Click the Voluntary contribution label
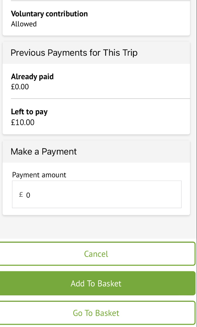This screenshot has height=327, width=197. pyautogui.click(x=49, y=14)
